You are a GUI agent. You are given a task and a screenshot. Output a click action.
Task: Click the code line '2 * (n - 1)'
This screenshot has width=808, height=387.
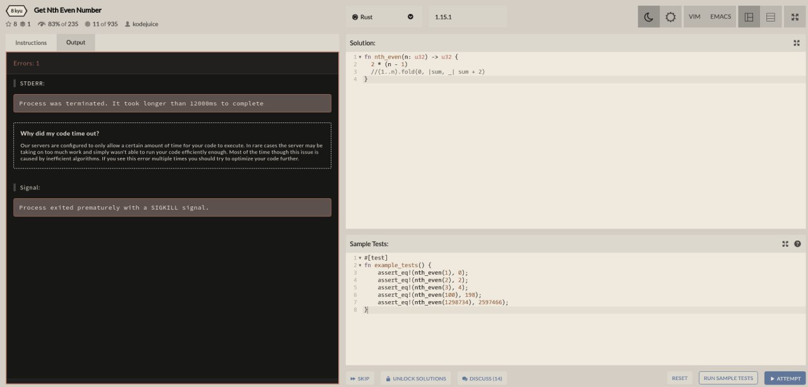pyautogui.click(x=389, y=64)
